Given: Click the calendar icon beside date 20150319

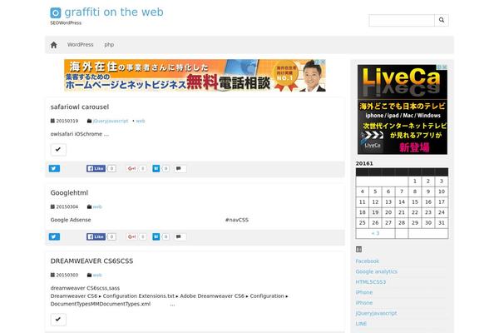Looking at the screenshot, I should tap(52, 121).
